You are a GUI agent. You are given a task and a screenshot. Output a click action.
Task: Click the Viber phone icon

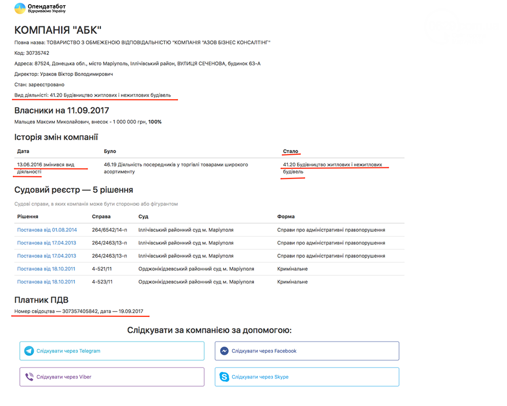[x=29, y=377]
